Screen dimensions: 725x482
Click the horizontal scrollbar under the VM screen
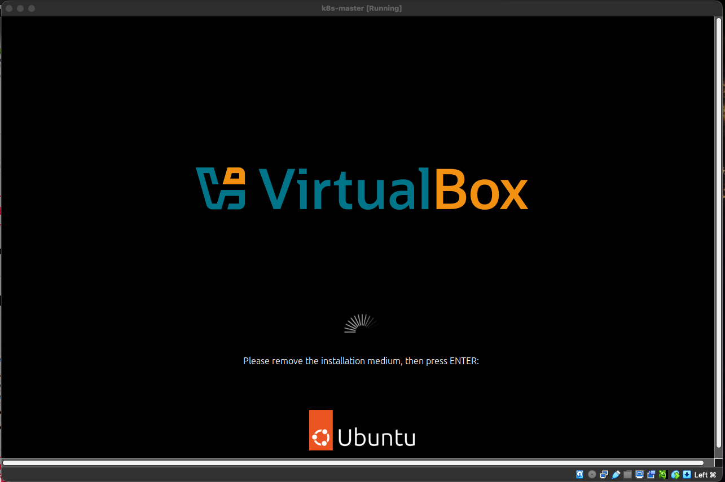pos(353,463)
